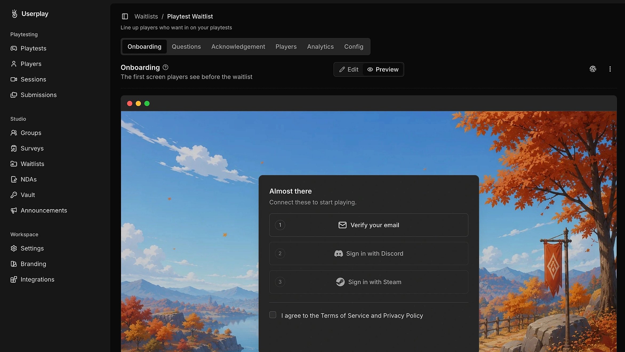Click the yellow dot in preview window

coord(138,104)
